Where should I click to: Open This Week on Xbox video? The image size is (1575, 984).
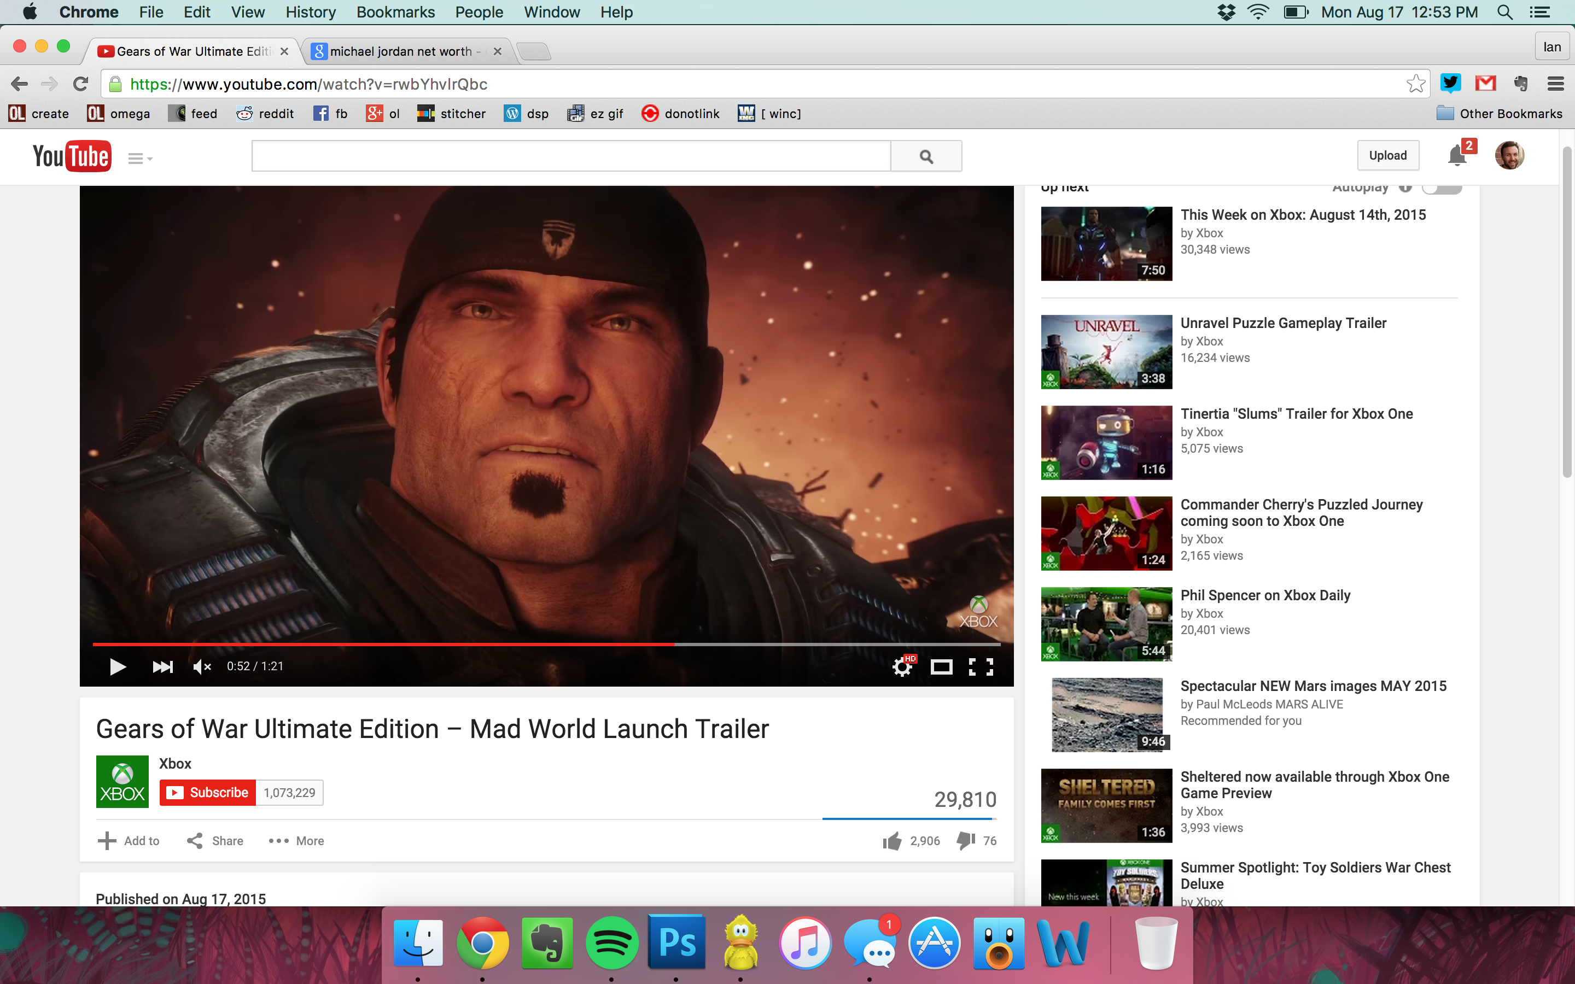pyautogui.click(x=1303, y=215)
